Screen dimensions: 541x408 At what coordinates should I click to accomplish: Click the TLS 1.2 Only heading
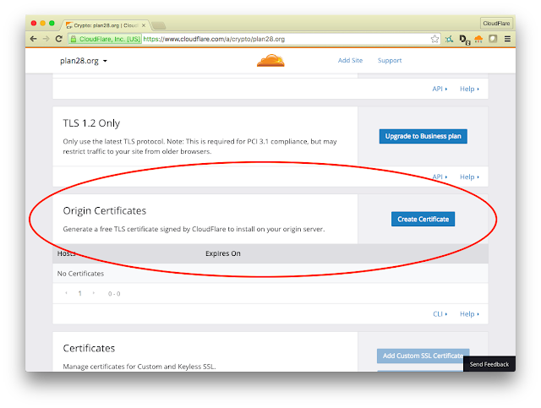[91, 123]
